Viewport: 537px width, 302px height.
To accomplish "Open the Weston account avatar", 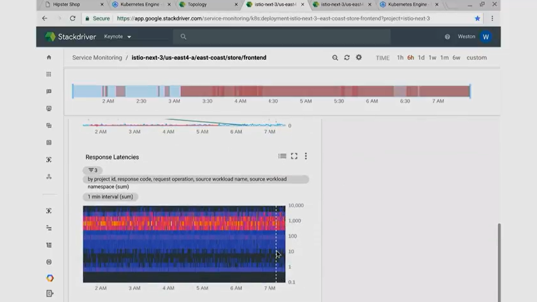I will tap(485, 37).
